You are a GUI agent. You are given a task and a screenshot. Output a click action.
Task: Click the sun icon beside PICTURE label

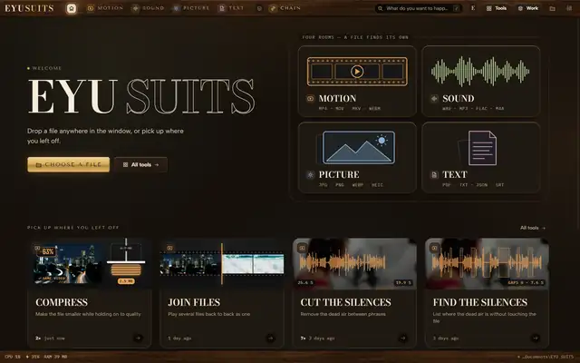pyautogui.click(x=310, y=175)
